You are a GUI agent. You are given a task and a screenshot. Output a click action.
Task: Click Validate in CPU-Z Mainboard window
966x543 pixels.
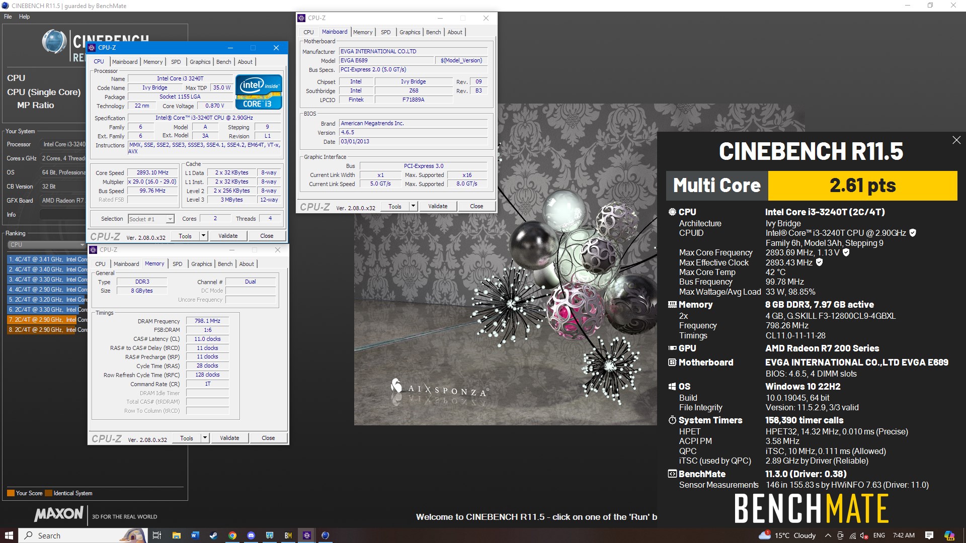(438, 206)
